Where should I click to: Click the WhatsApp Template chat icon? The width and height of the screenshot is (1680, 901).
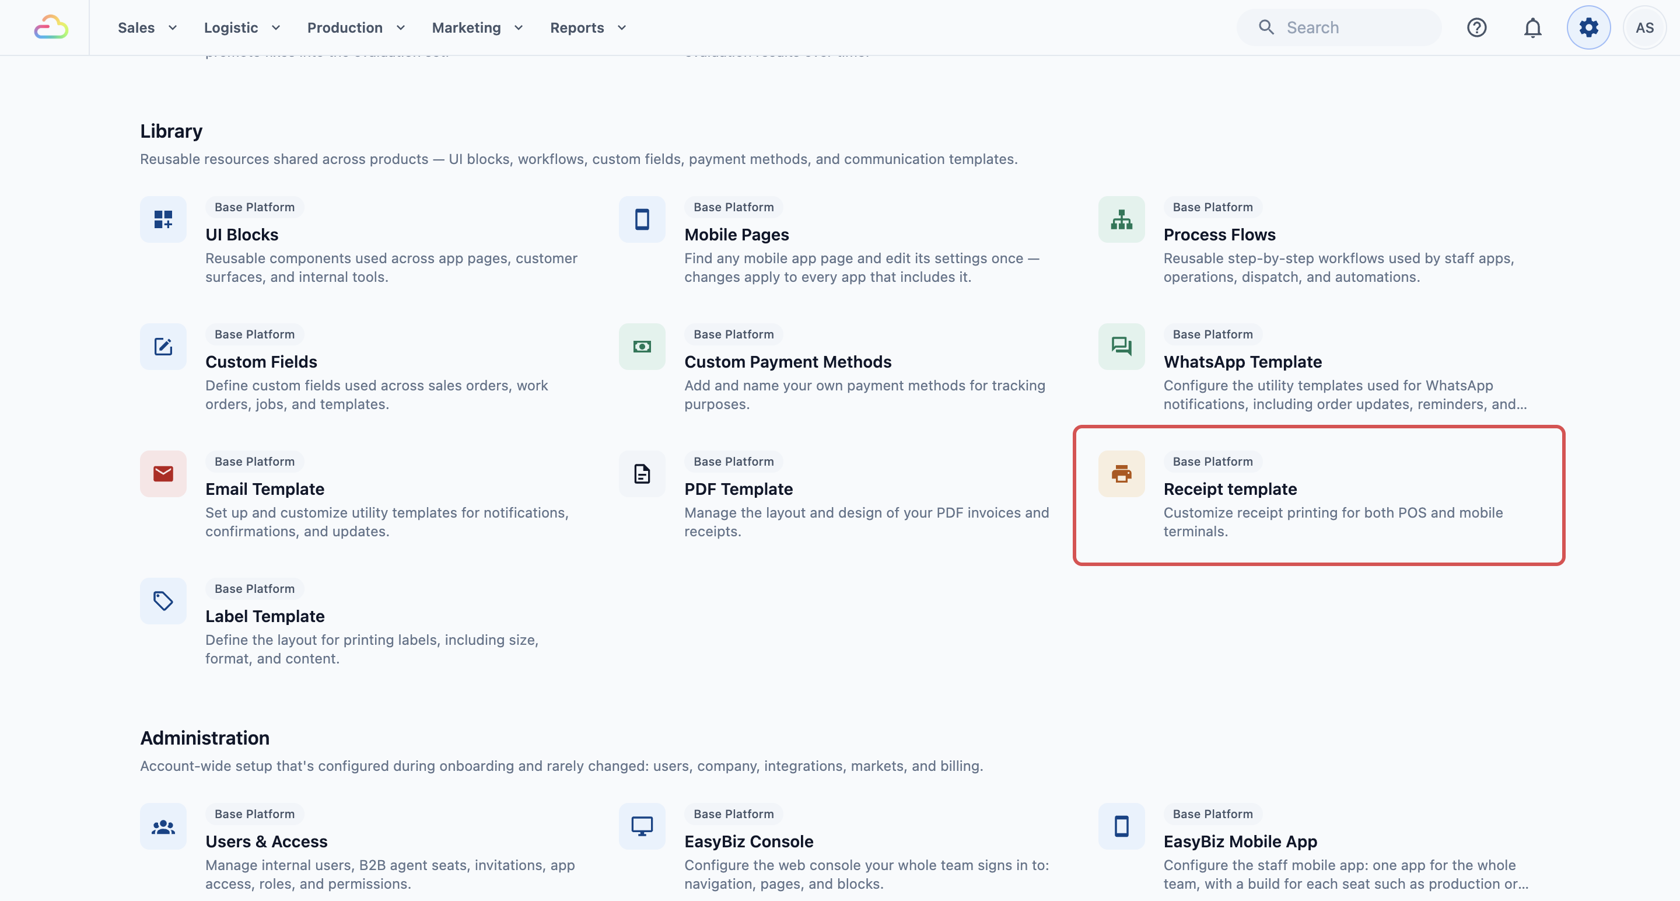[x=1121, y=347]
